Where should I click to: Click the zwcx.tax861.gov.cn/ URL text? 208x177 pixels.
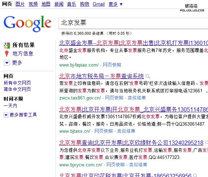[80, 98]
